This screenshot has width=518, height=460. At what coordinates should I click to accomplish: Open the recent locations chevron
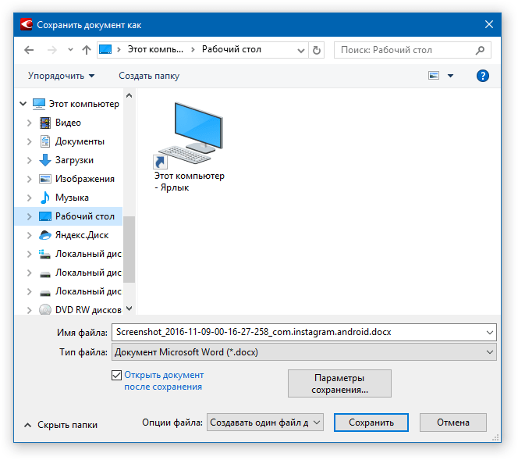[x=70, y=50]
